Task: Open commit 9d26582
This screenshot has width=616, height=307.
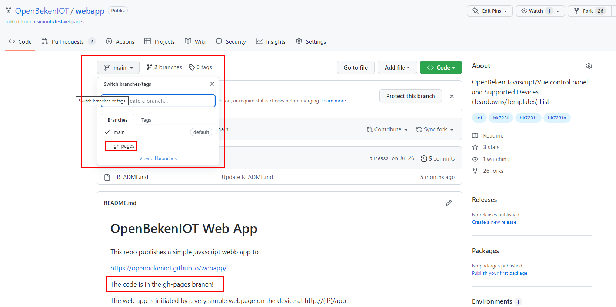Action: (x=379, y=158)
